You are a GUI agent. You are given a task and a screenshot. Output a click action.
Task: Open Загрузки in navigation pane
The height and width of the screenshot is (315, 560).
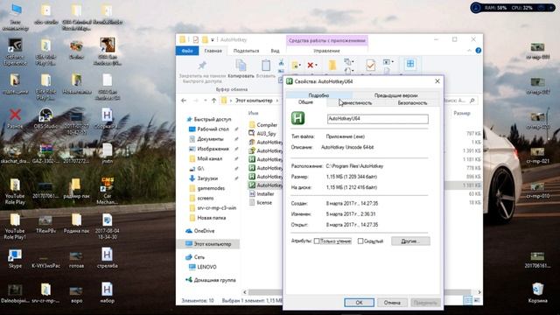[x=207, y=178]
